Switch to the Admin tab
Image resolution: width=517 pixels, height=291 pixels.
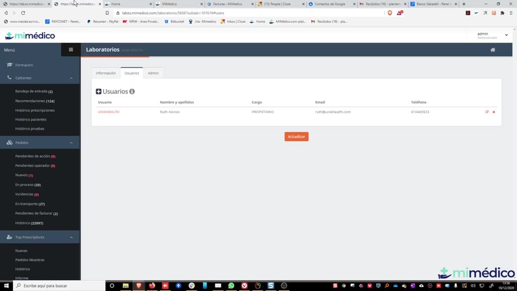click(153, 73)
